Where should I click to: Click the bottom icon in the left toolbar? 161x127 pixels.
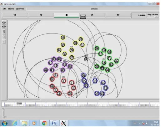[4, 42]
